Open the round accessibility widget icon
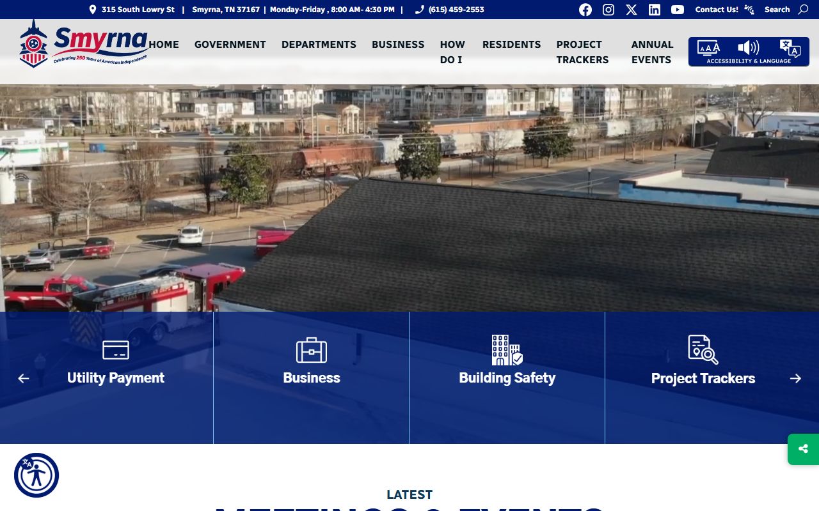 click(x=36, y=475)
